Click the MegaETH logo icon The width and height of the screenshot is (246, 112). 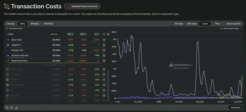click(8, 45)
